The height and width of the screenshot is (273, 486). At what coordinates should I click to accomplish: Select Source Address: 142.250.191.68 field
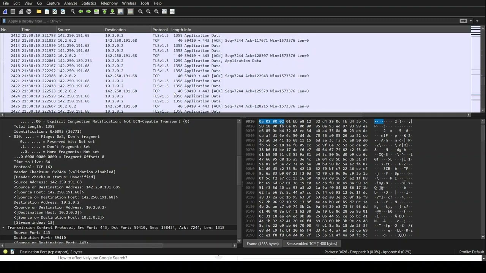(48, 182)
